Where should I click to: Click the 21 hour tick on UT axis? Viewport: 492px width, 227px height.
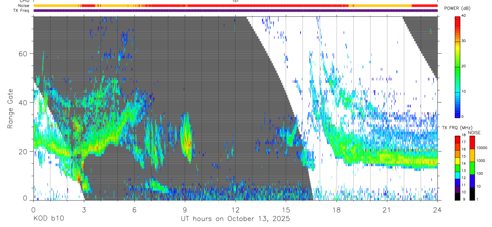pos(387,209)
